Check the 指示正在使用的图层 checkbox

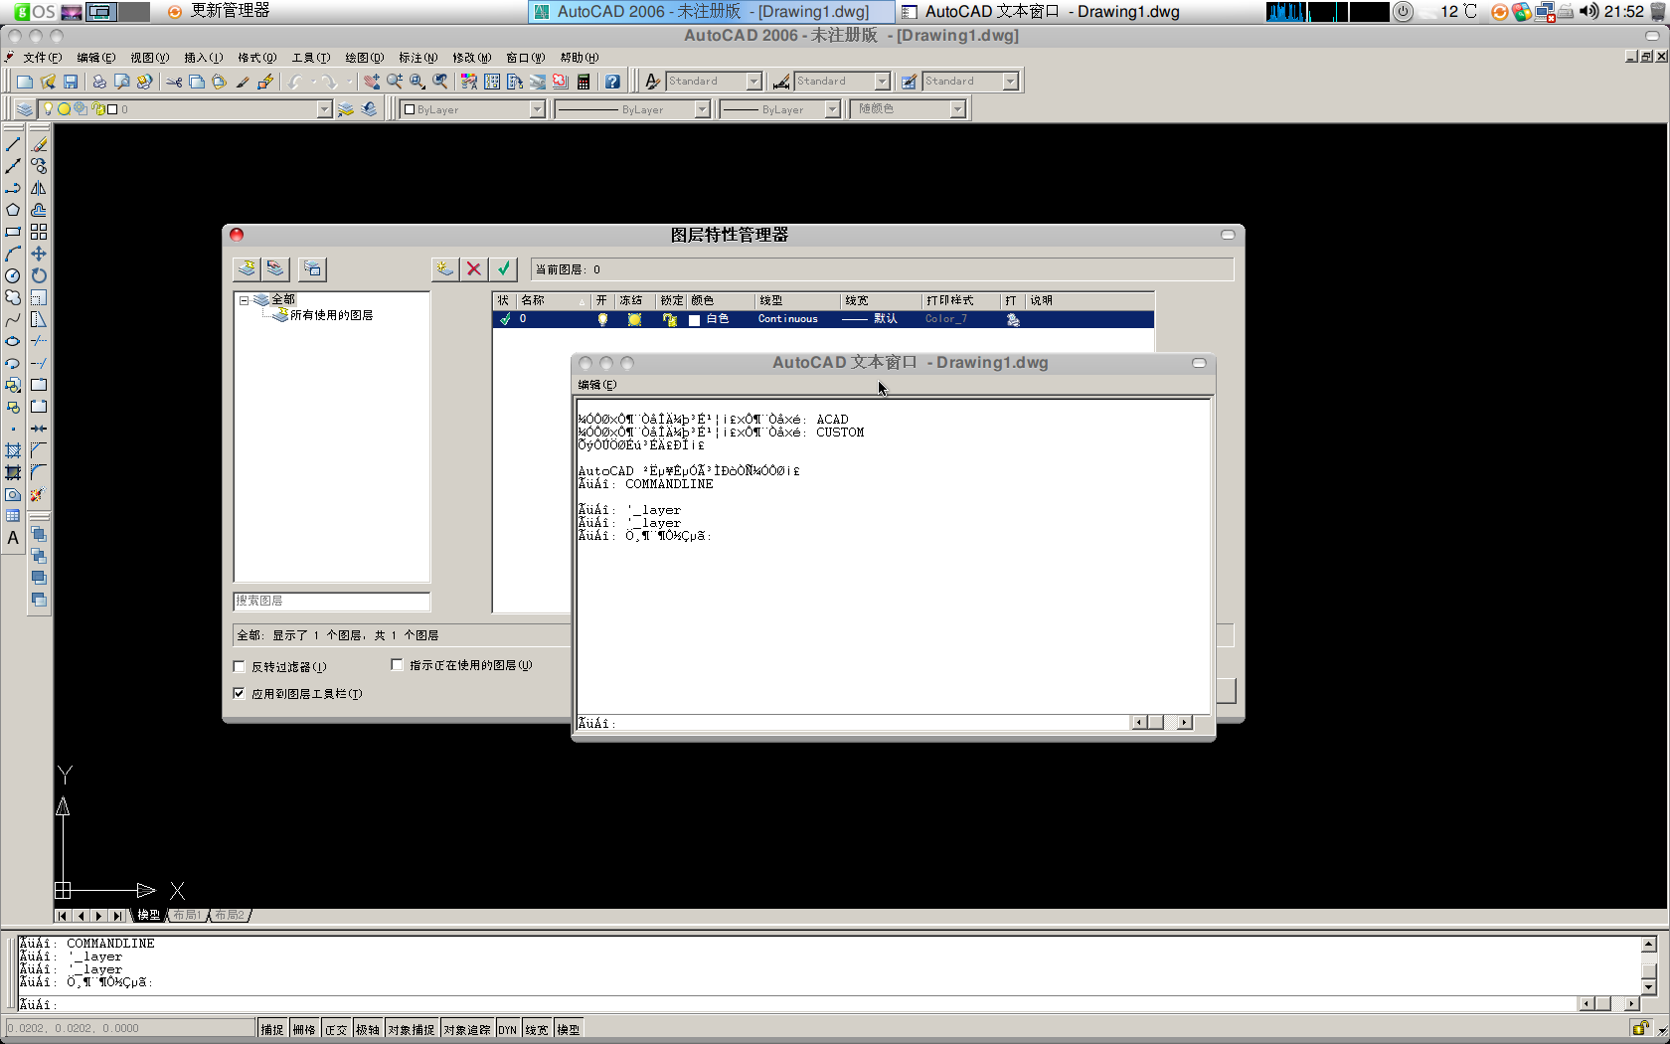pos(397,664)
